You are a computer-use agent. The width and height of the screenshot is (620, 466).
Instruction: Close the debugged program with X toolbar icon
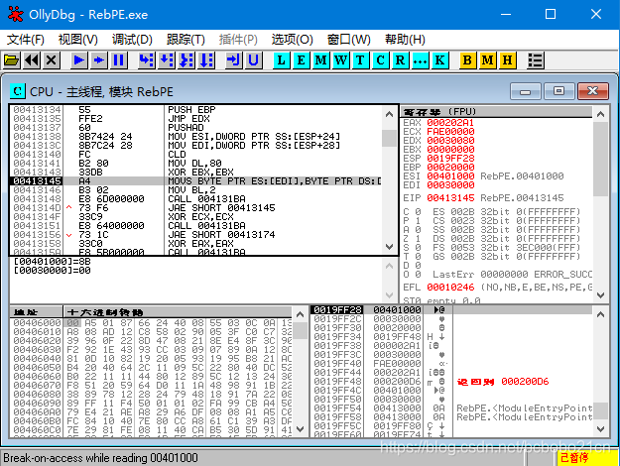point(51,60)
